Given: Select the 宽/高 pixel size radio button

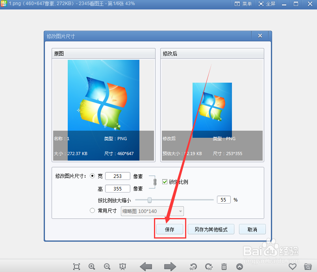Looking at the screenshot, I should pos(92,176).
